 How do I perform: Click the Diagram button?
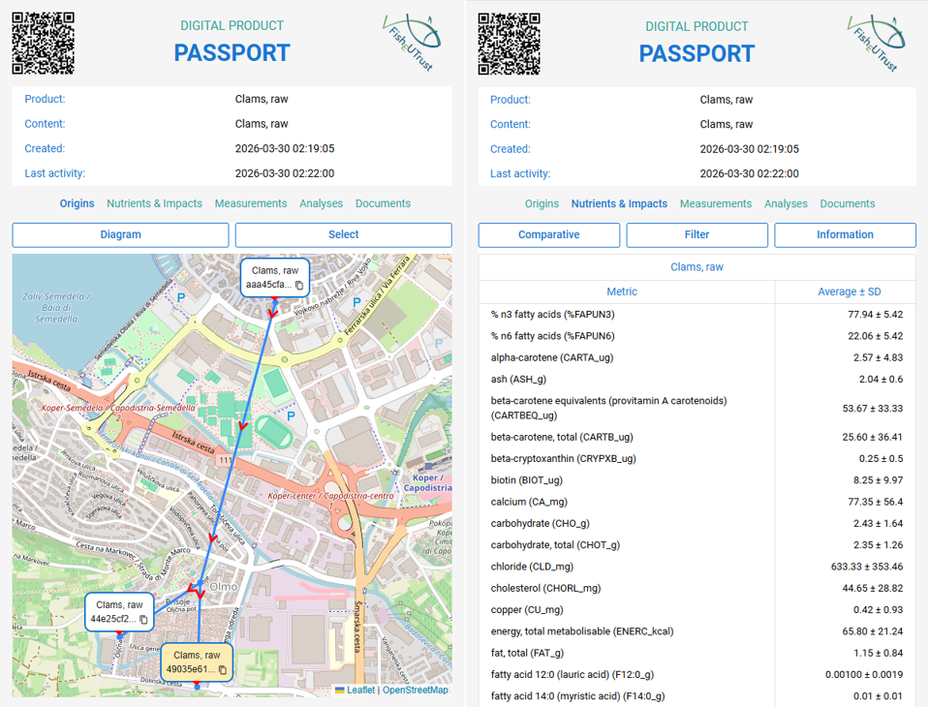(x=120, y=234)
